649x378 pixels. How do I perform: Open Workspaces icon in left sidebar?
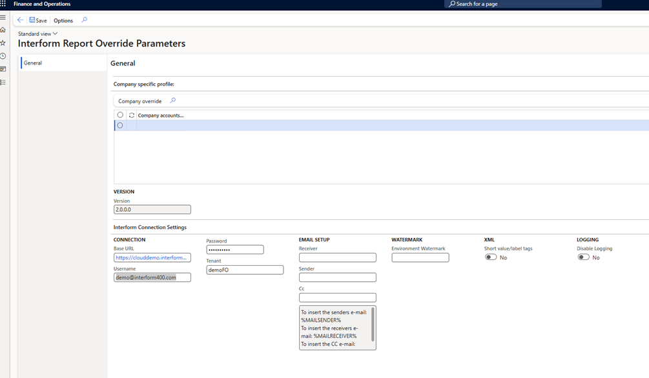(3, 69)
